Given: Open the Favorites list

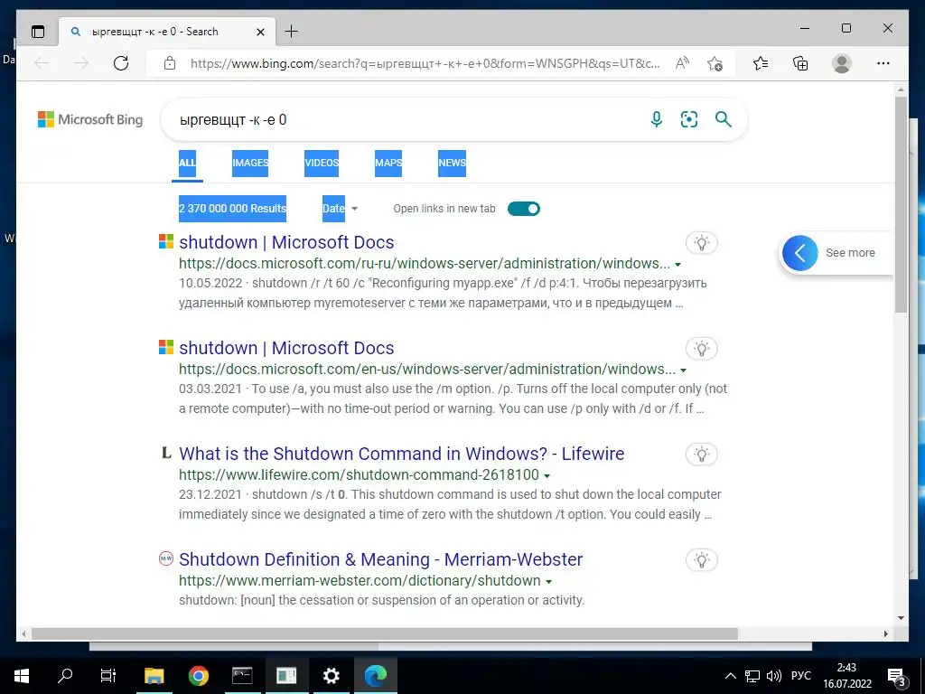Looking at the screenshot, I should (x=761, y=63).
